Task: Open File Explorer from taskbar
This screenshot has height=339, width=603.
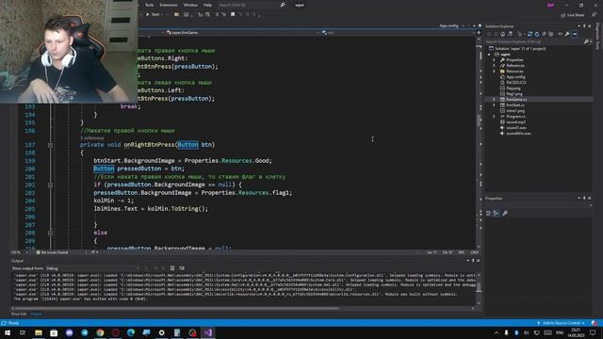Action: point(39,332)
